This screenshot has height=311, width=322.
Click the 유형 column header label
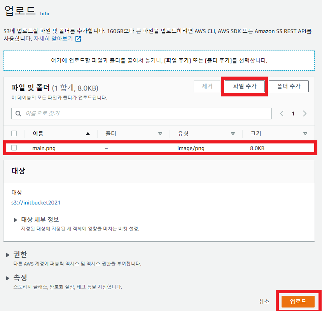click(183, 134)
